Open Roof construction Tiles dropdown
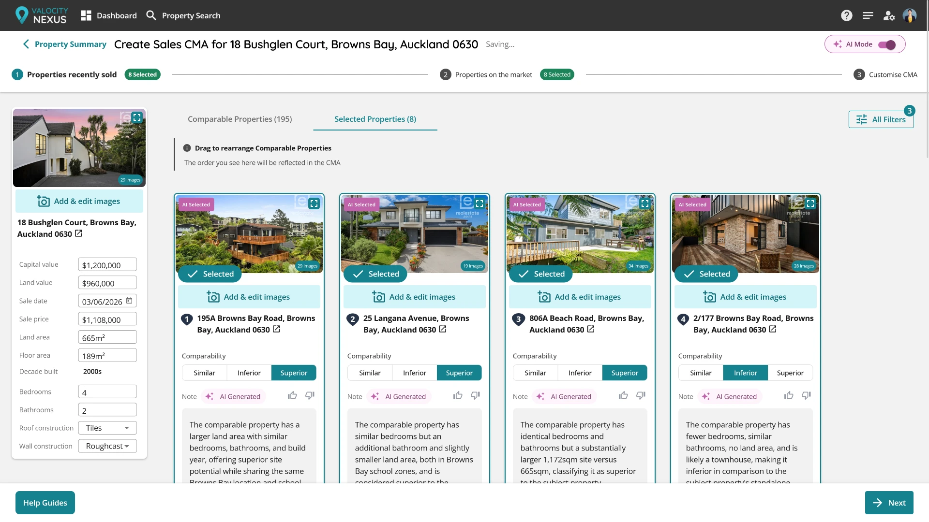Viewport: 929px width, 522px height. pos(107,428)
